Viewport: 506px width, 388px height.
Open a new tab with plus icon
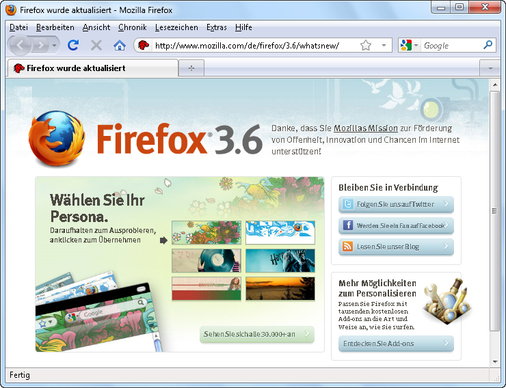191,68
